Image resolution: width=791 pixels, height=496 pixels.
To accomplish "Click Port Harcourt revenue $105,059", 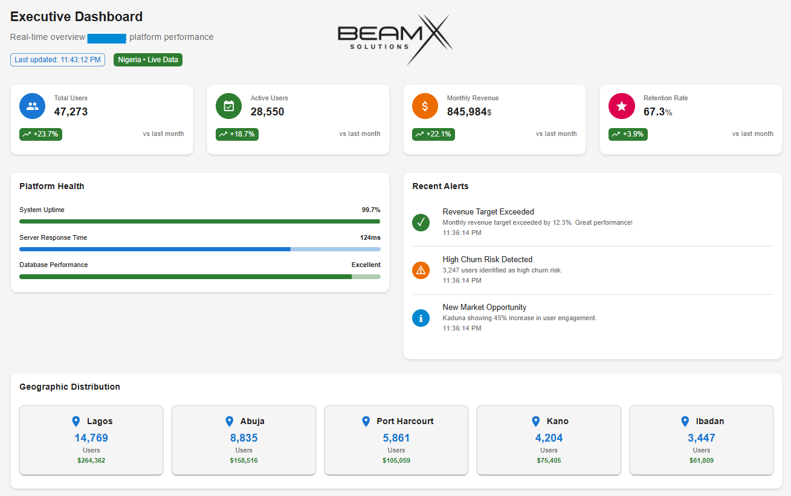I will [x=396, y=460].
